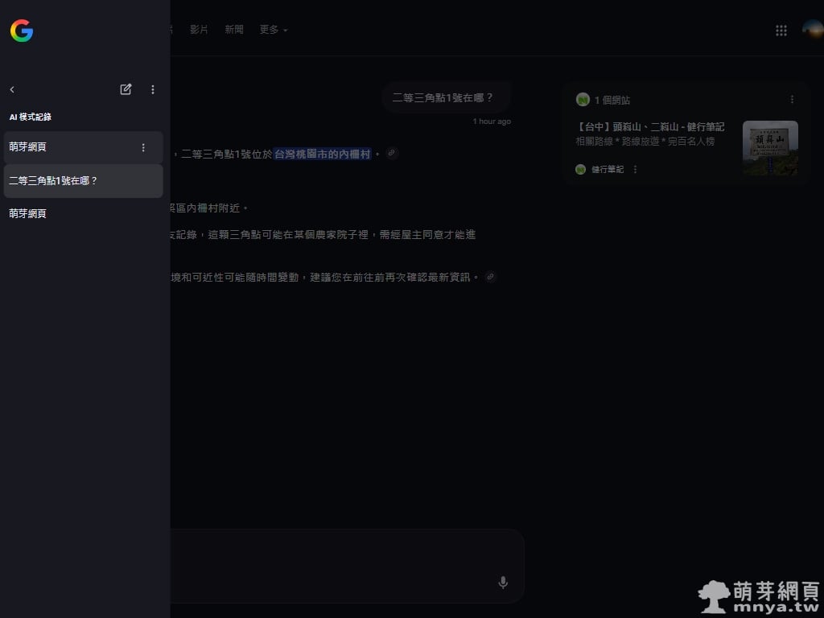Switch to the 影片 tab
The image size is (824, 618).
tap(199, 30)
